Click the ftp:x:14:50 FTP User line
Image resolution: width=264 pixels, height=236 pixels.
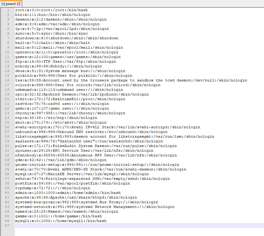(66, 62)
